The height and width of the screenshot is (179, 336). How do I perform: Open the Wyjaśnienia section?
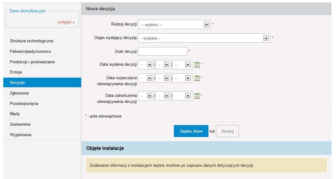pos(42,135)
